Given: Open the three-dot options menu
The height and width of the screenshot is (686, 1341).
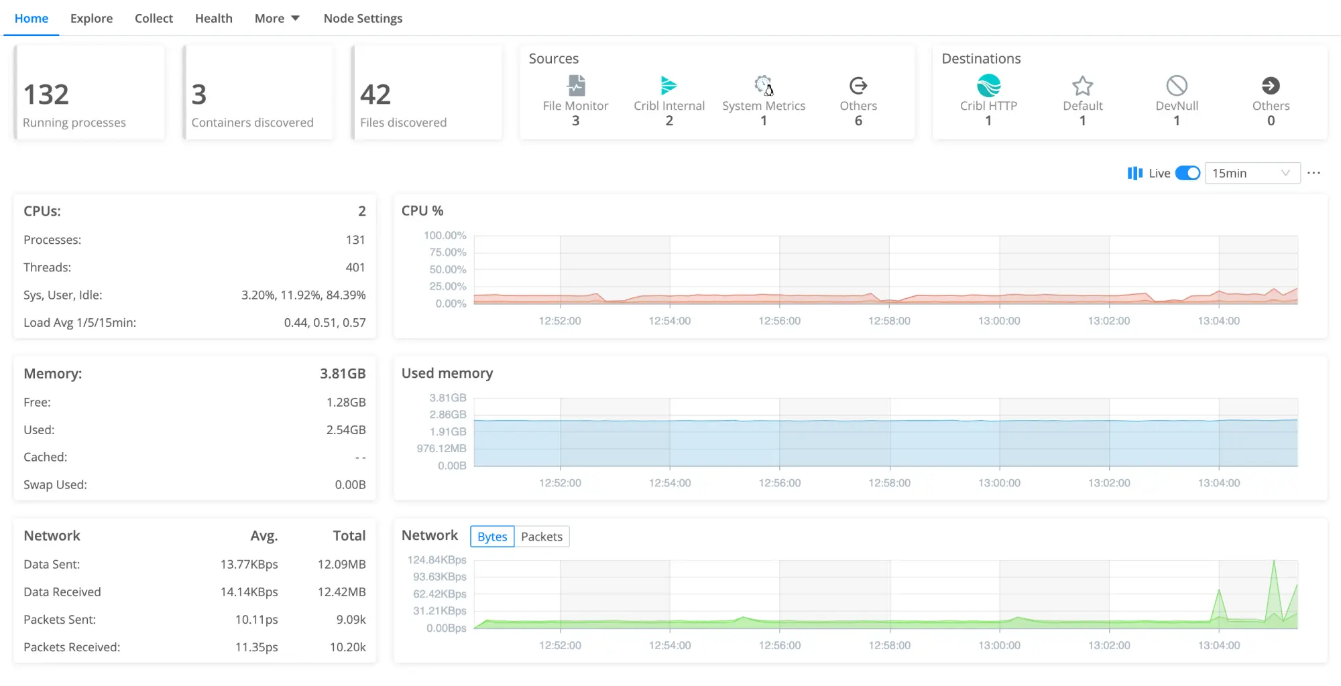Looking at the screenshot, I should pos(1314,174).
